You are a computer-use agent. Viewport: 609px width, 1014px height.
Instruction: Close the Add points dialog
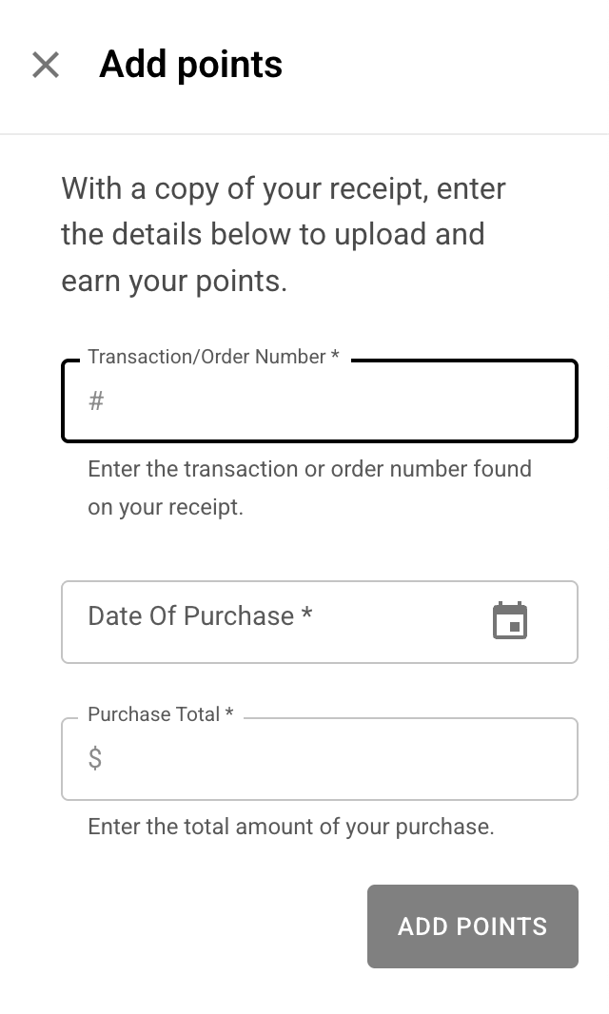(x=46, y=65)
